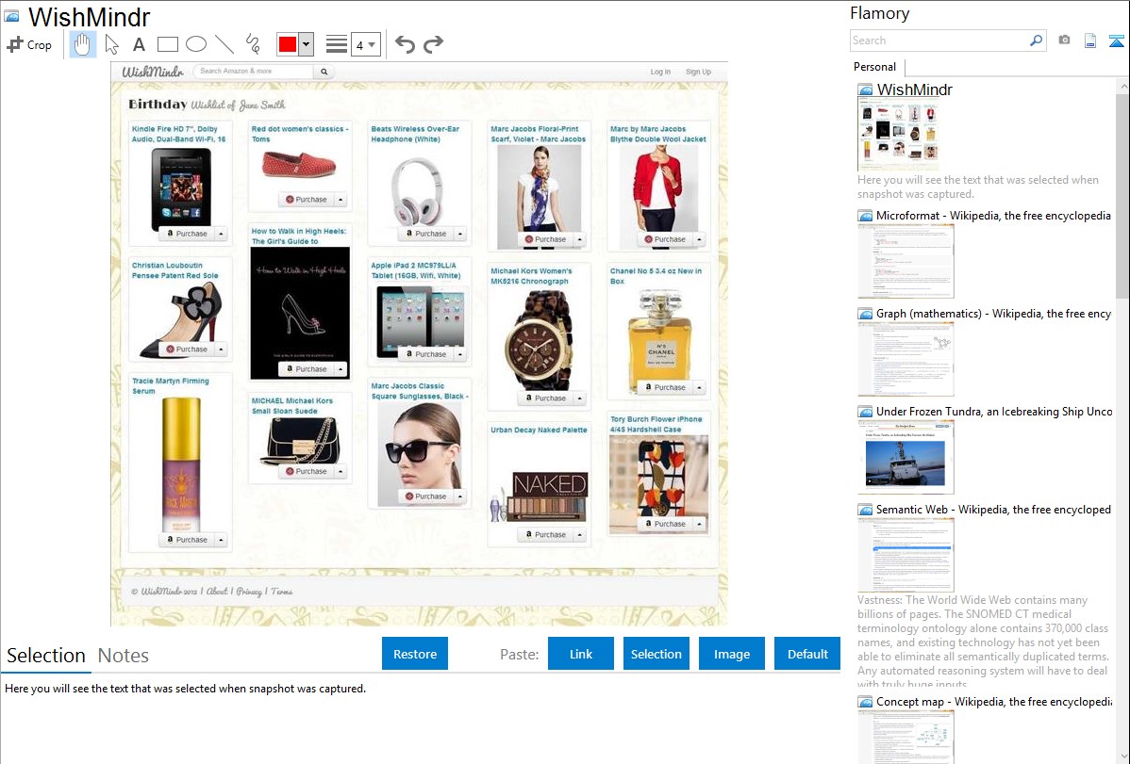Click the magnifier icon in Flamory search
This screenshot has width=1130, height=764.
1036,41
